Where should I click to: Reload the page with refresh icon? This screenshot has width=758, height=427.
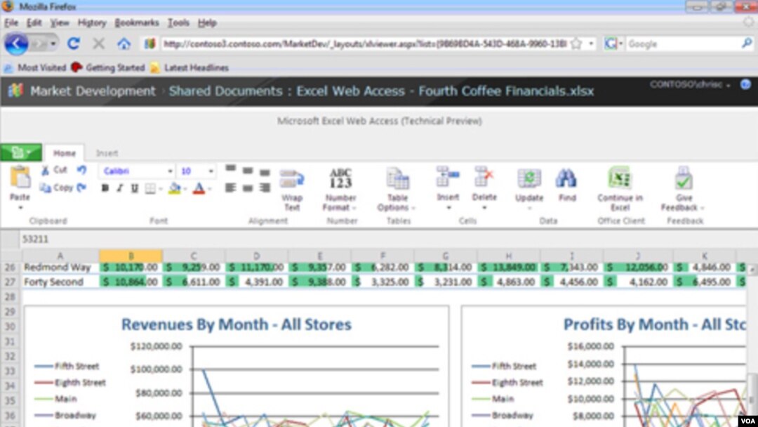click(73, 44)
